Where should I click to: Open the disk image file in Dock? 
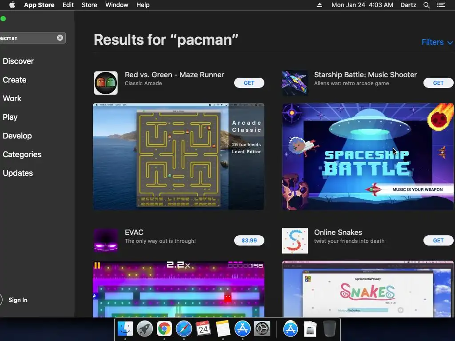click(310, 329)
